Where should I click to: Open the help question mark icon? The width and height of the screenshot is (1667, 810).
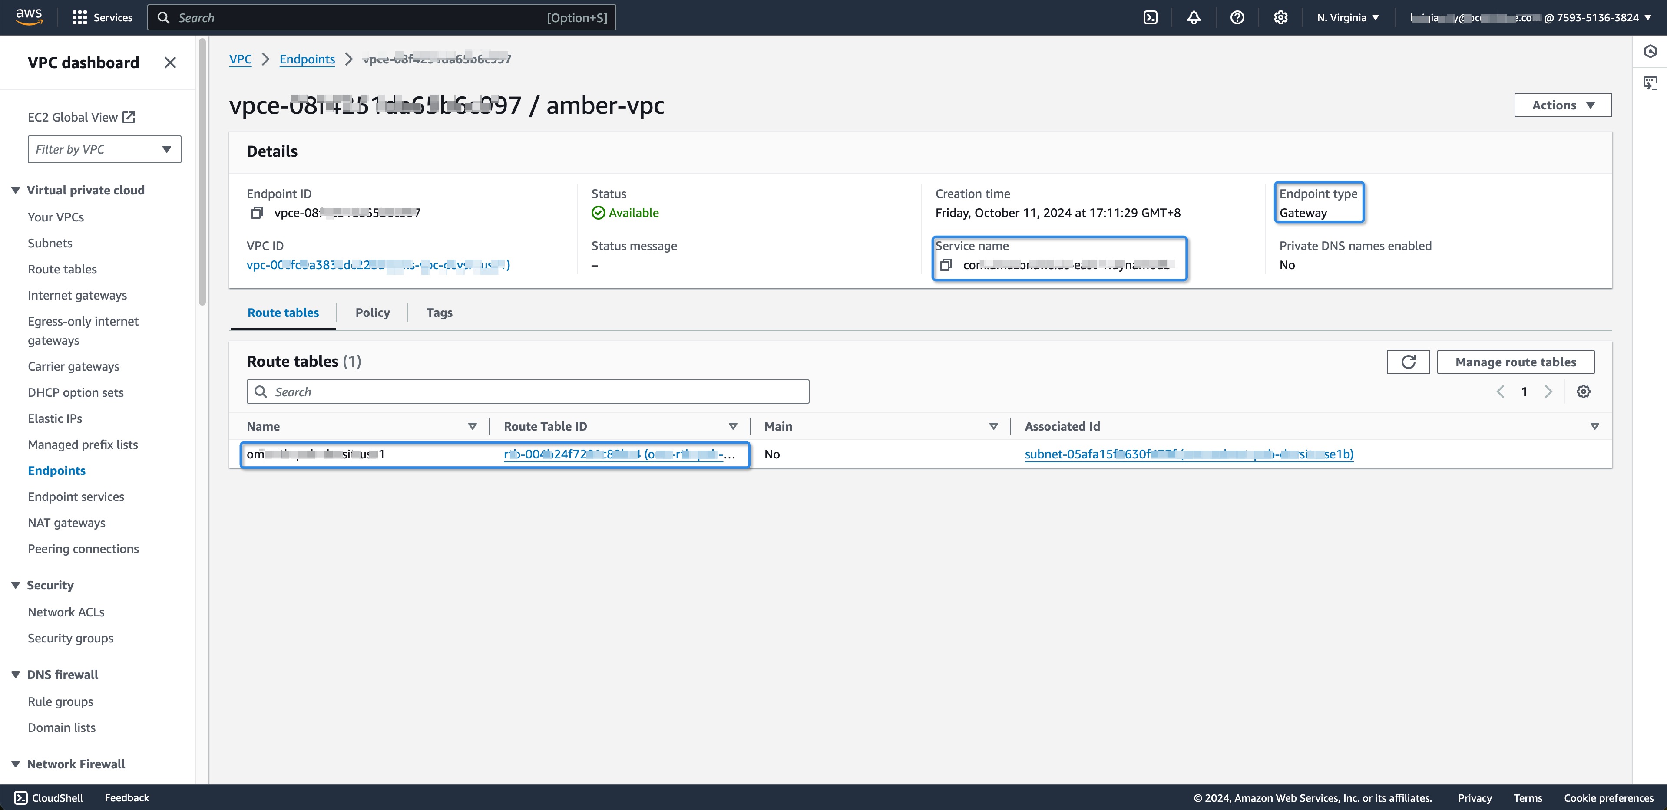pyautogui.click(x=1237, y=17)
